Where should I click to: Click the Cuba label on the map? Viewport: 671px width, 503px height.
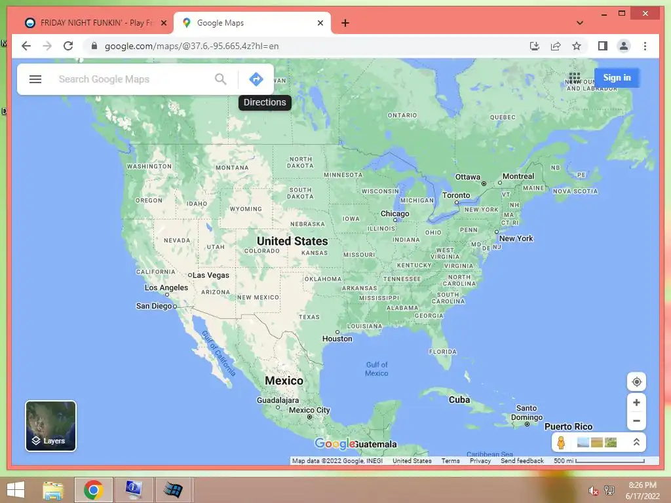(459, 400)
